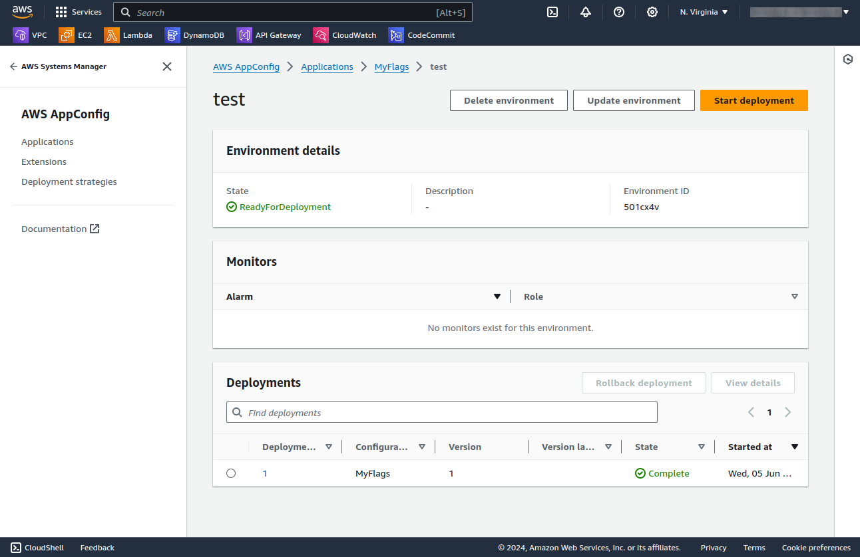Click MyFlags breadcrumb link
860x557 pixels.
[391, 66]
